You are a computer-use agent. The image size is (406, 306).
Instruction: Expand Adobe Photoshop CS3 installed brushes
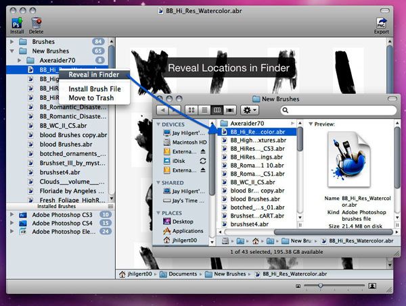(x=12, y=215)
